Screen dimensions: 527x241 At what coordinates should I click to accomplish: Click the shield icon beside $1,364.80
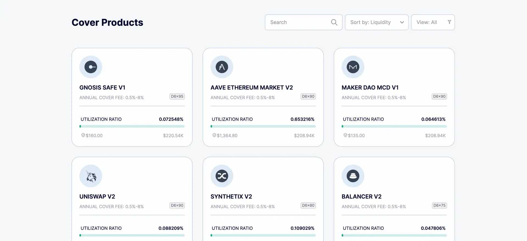click(214, 135)
